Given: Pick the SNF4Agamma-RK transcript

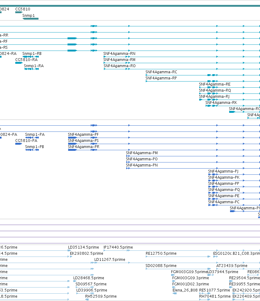Looking at the screenshot, I should point(221,103).
